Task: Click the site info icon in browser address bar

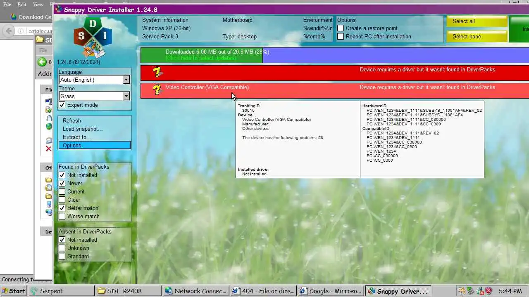Action: (x=21, y=31)
